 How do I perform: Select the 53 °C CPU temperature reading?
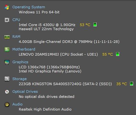click(x=85, y=25)
